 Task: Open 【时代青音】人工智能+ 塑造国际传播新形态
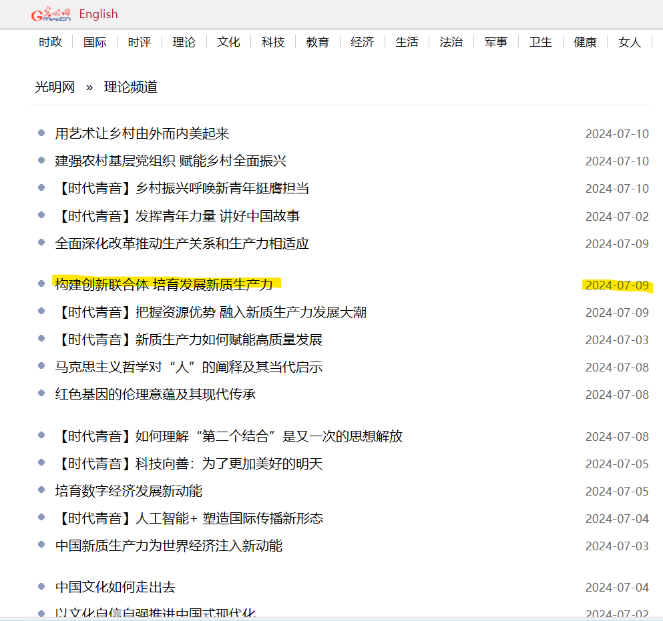pyautogui.click(x=189, y=518)
